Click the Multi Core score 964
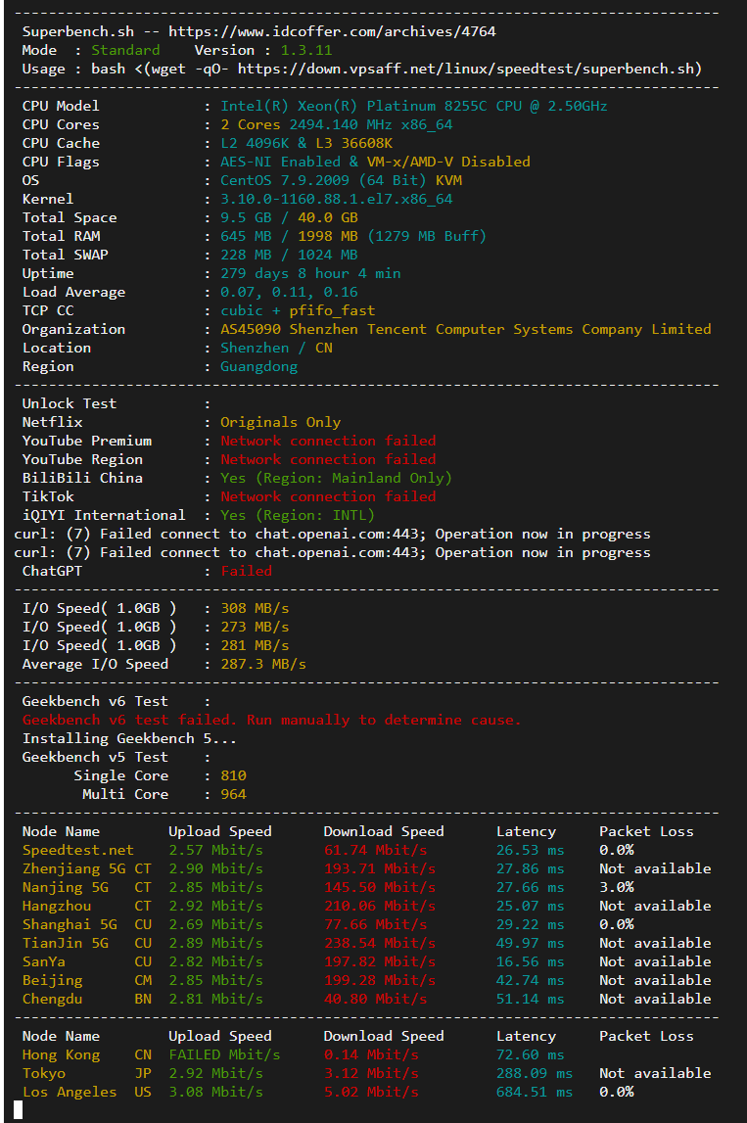 click(233, 794)
